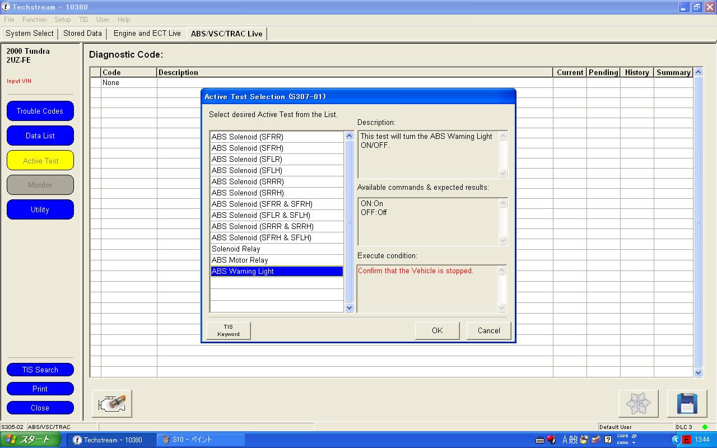The height and width of the screenshot is (448, 717).
Task: Open the Windows Start button
Action: (30, 440)
